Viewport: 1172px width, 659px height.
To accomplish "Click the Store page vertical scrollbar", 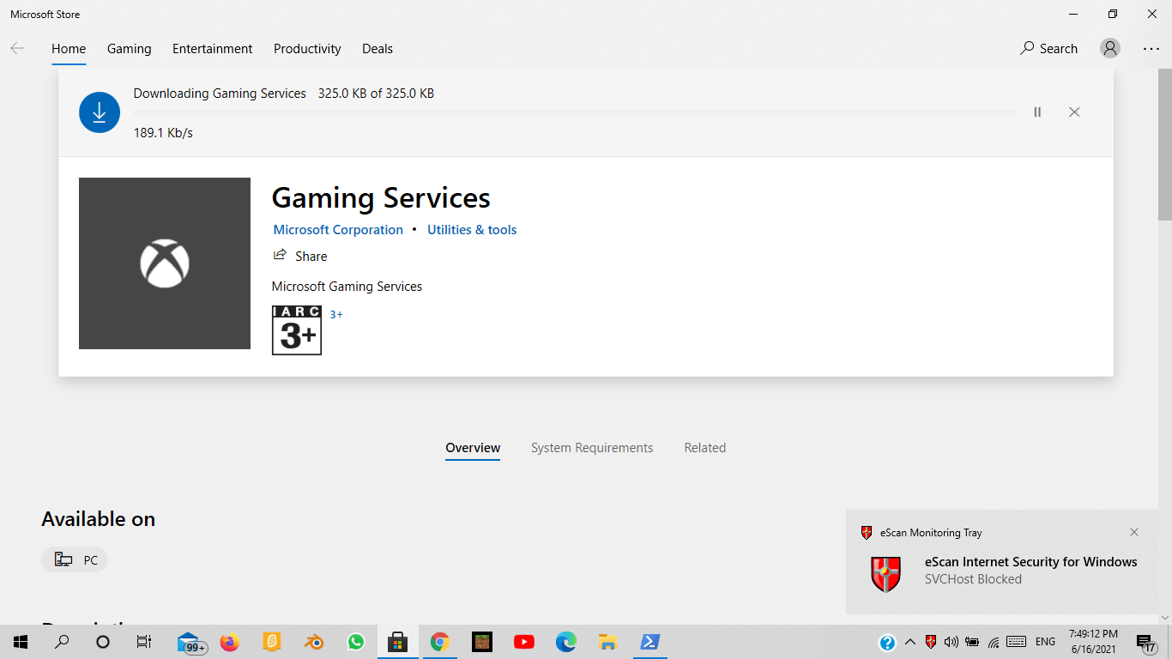I will click(1165, 146).
